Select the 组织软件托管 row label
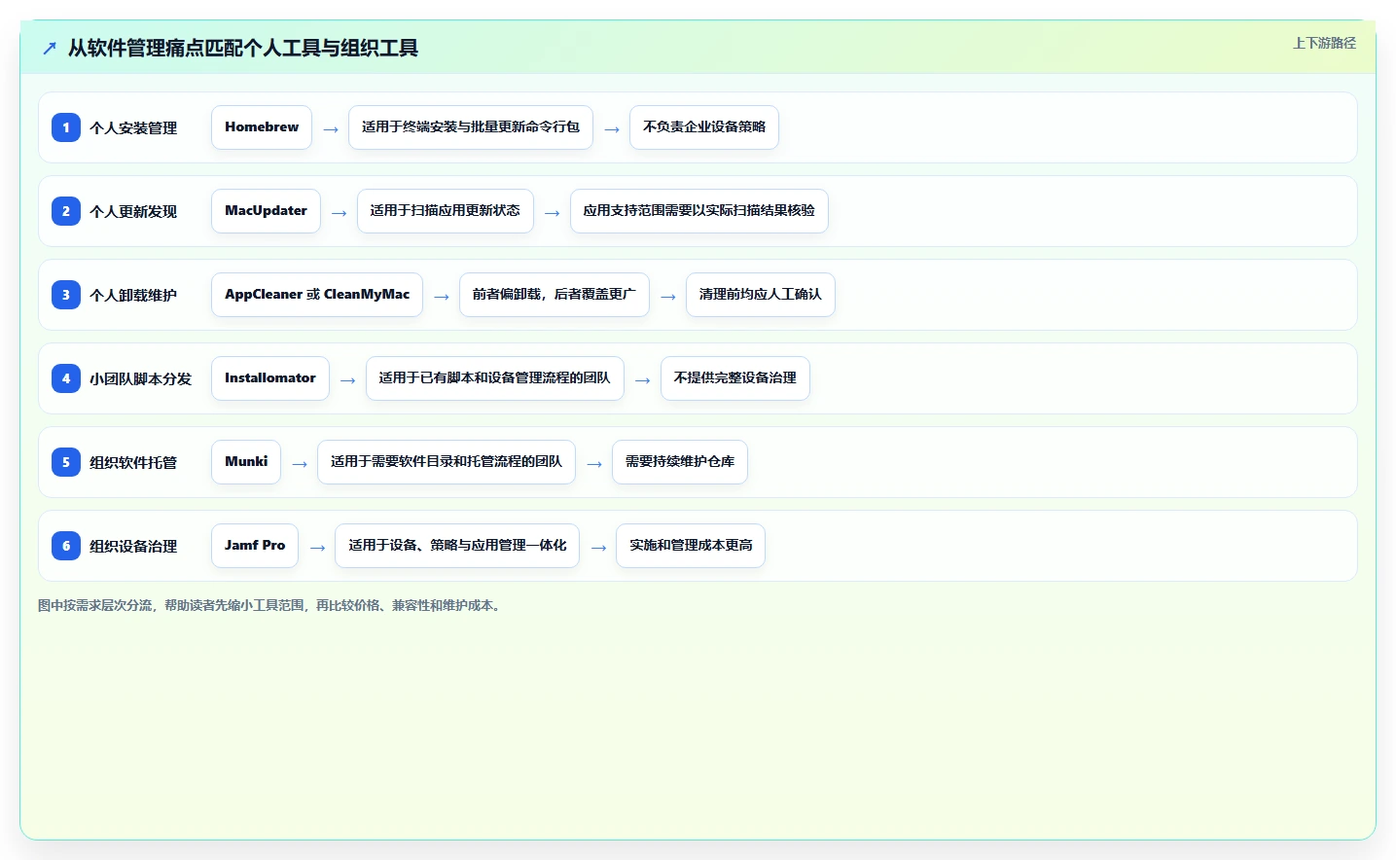Viewport: 1396px width, 860px height. pos(133,462)
